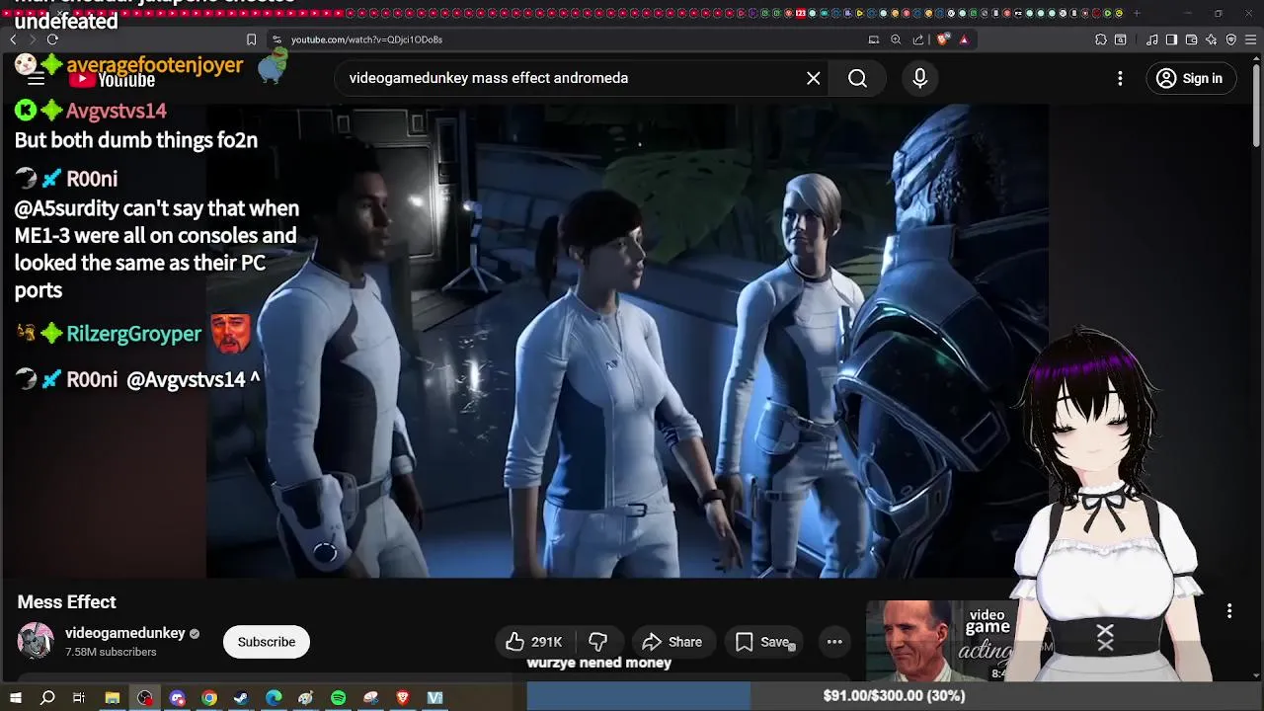
Task: Open a new browser tab with plus
Action: point(1137,13)
